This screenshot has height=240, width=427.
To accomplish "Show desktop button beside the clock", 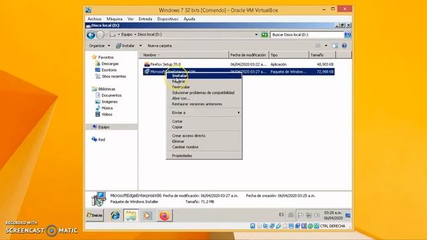I will (348, 215).
